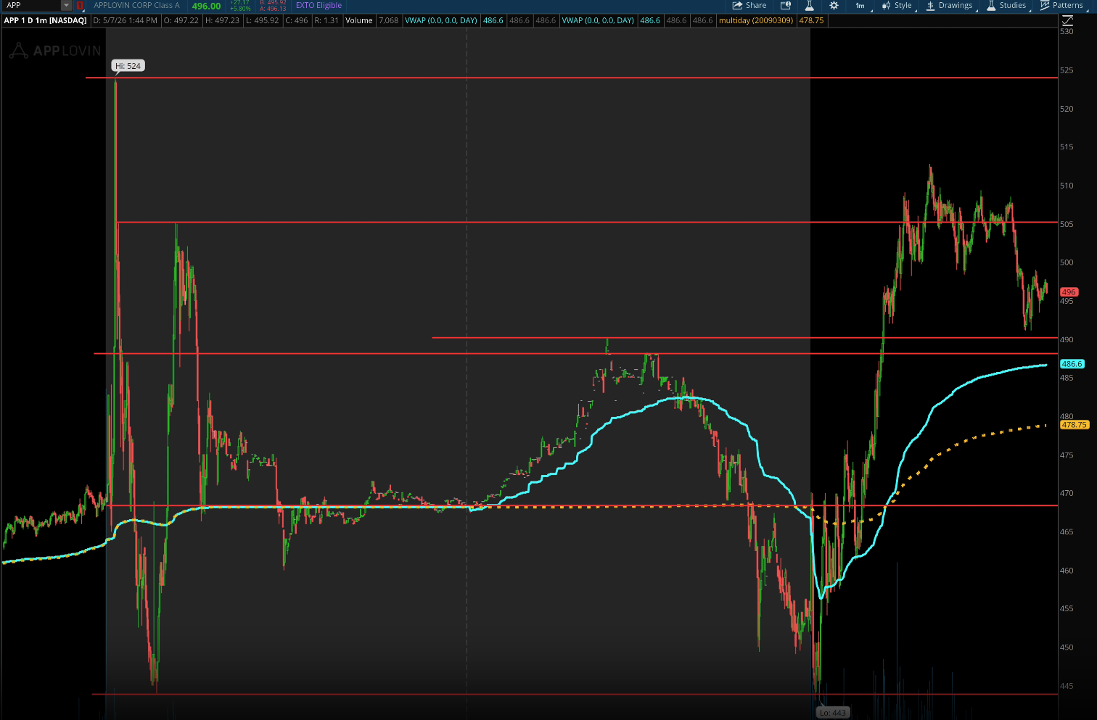Select the first VWAP study label
The image size is (1097, 720).
click(x=441, y=20)
